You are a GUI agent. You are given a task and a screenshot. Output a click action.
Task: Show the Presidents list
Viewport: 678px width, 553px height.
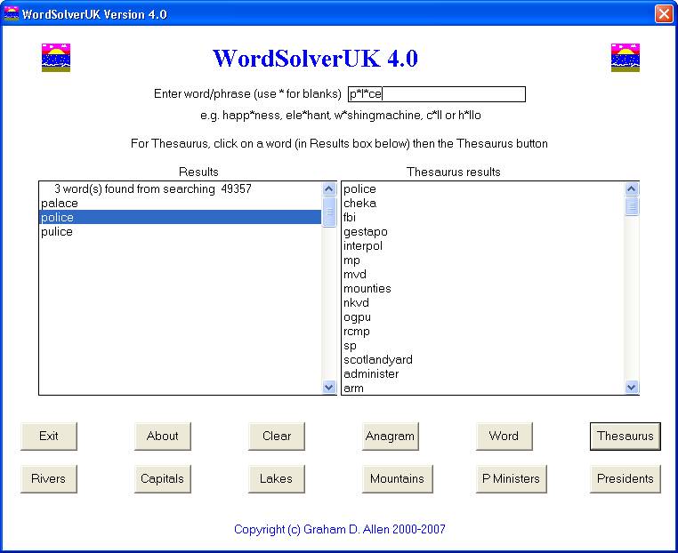click(x=625, y=479)
